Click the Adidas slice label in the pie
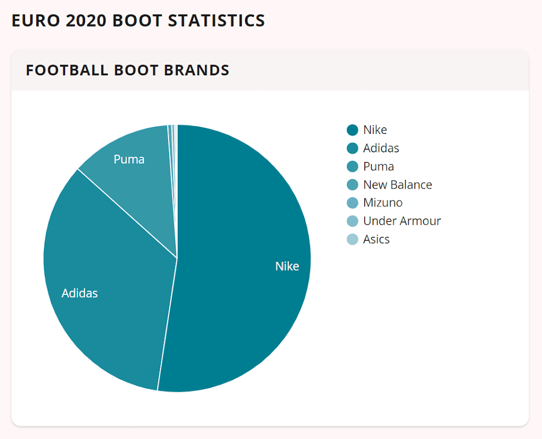 [80, 293]
